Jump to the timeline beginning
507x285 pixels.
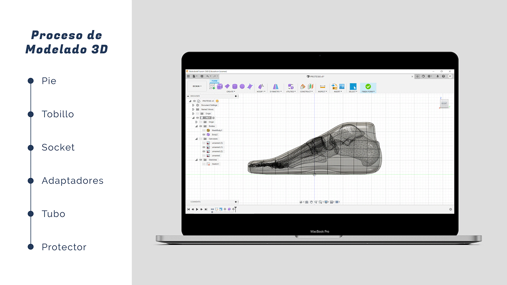point(188,209)
